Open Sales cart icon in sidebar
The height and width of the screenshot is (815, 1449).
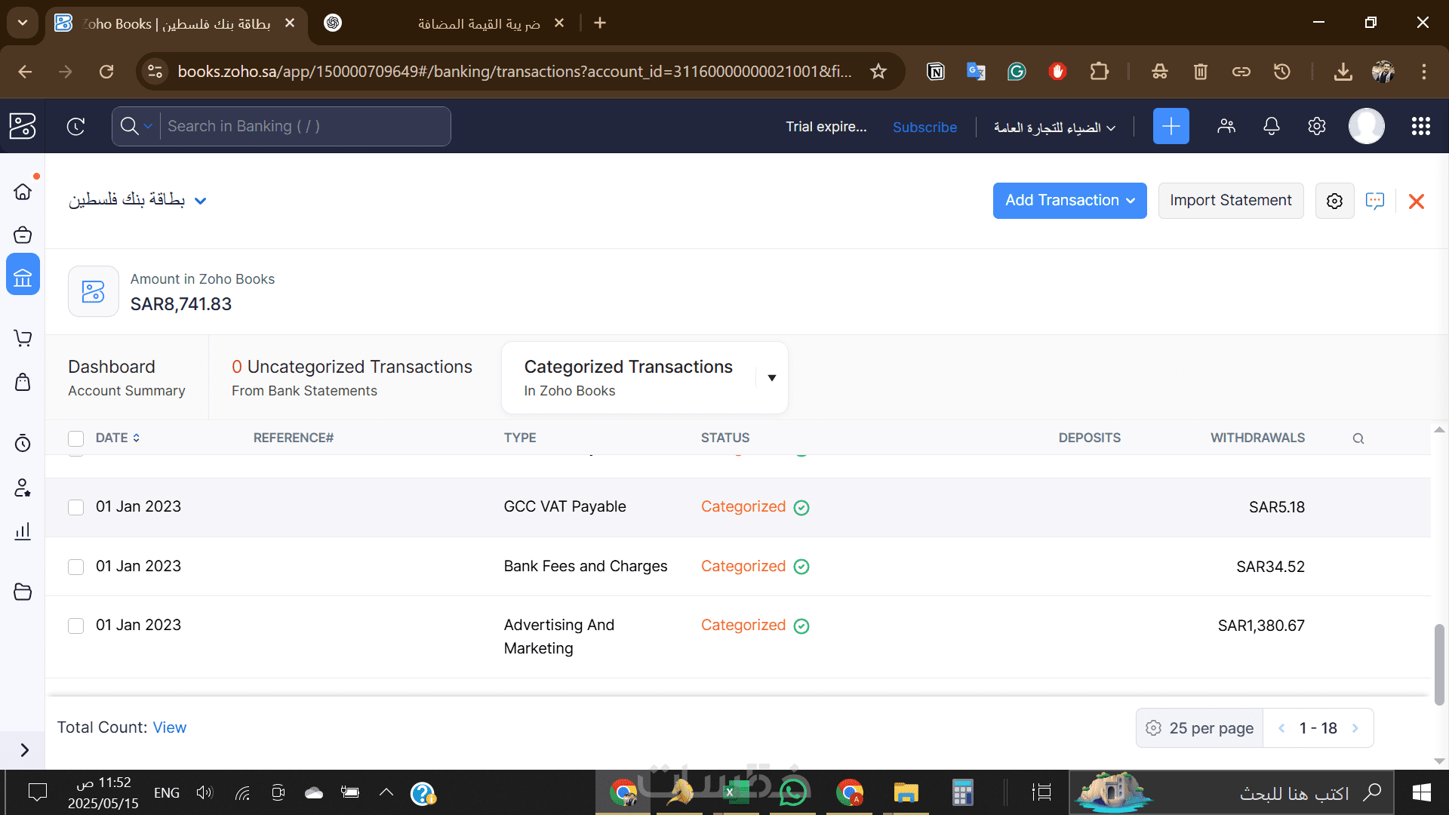point(23,338)
